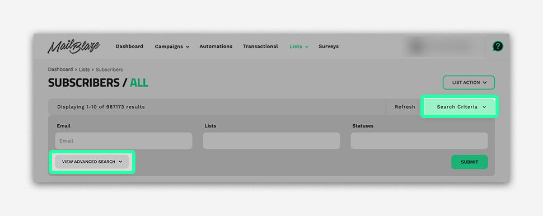Image resolution: width=543 pixels, height=216 pixels.
Task: Open the help chat icon
Action: [x=498, y=46]
